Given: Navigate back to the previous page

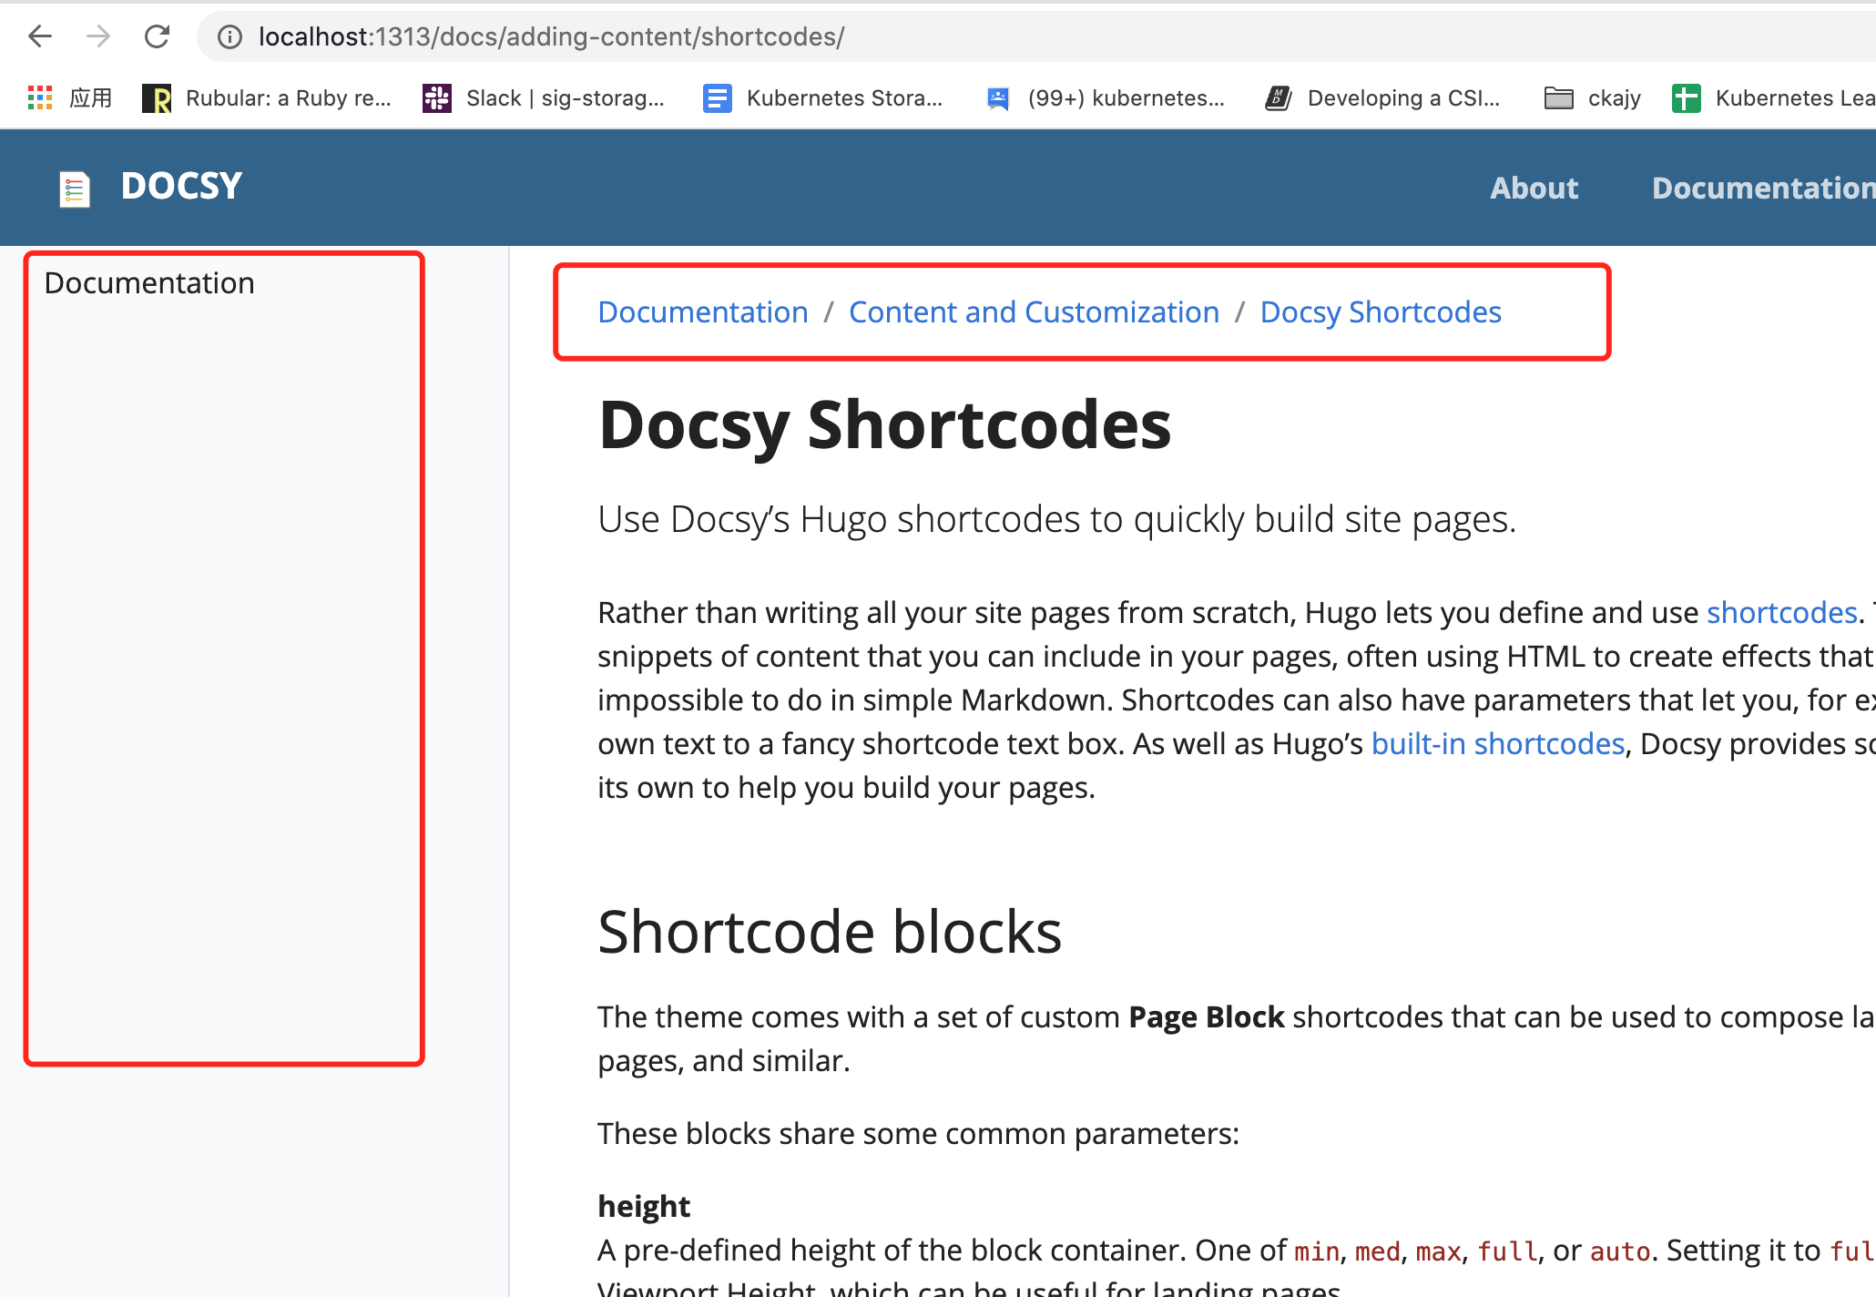Looking at the screenshot, I should coord(40,36).
